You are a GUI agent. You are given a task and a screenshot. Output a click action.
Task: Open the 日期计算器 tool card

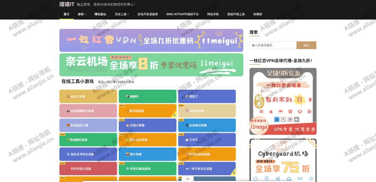[x=147, y=125]
